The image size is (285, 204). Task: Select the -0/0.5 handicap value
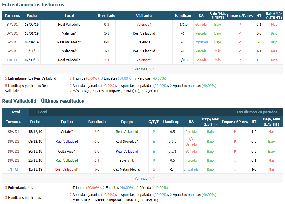[183, 60]
